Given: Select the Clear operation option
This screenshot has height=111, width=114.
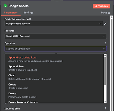Looking at the screenshot, I should pyautogui.click(x=30, y=77).
